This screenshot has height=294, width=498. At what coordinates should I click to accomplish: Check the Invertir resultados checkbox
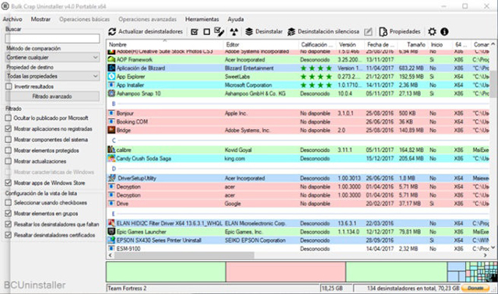click(x=9, y=86)
